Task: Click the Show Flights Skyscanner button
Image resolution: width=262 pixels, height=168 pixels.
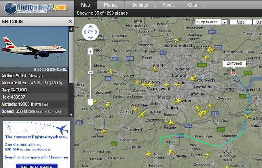Action: [36, 166]
